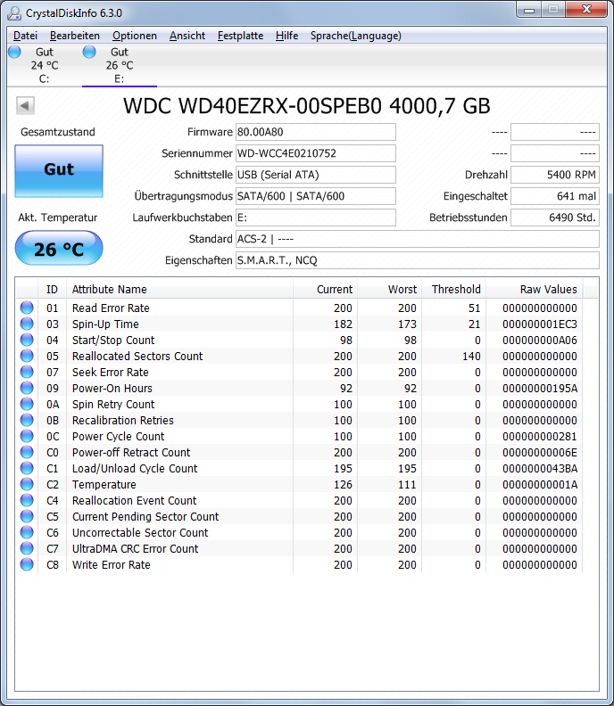Screen dimensions: 614x706
Task: Click the Spin-Up Time current value 182
Action: click(x=343, y=324)
